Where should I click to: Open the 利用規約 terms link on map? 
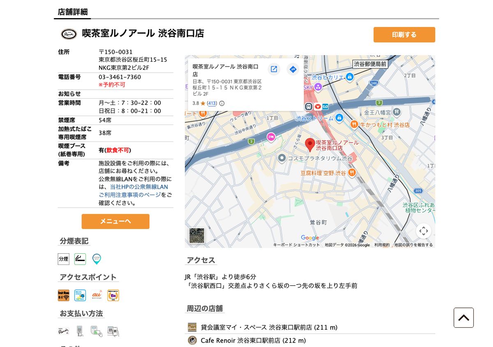point(382,245)
